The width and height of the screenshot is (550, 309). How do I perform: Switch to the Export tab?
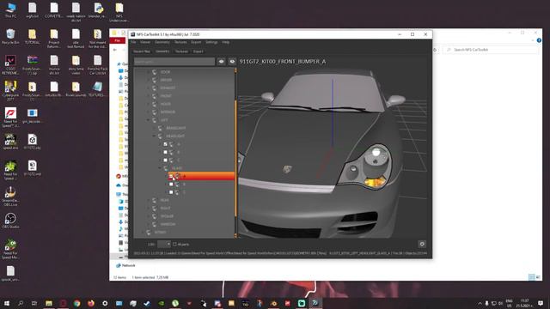(199, 51)
